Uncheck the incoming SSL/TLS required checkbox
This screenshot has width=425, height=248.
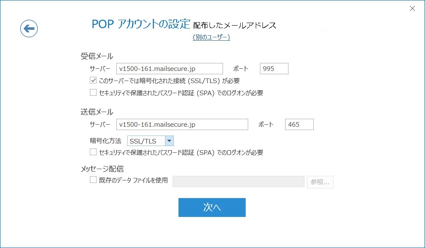[x=93, y=81]
